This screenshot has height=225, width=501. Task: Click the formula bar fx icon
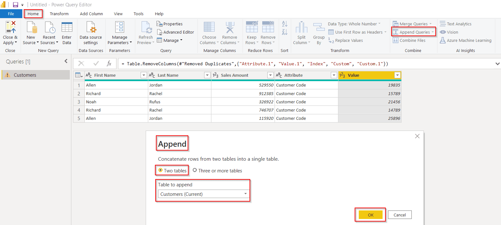tap(109, 63)
